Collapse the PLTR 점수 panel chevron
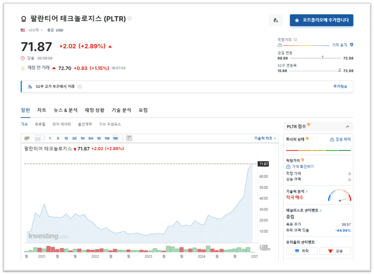Viewport: 374px width, 275px height. pyautogui.click(x=347, y=127)
